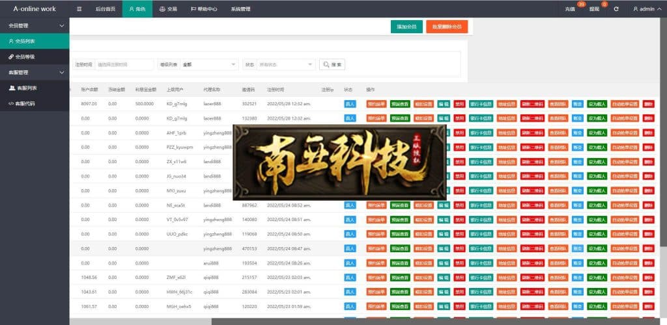The height and width of the screenshot is (325, 667).
Task: Open 客服代码 in the sidebar
Action: (x=35, y=103)
